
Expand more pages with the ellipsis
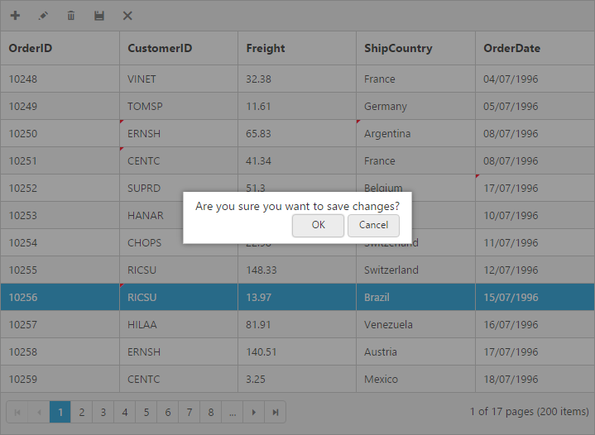pos(233,412)
